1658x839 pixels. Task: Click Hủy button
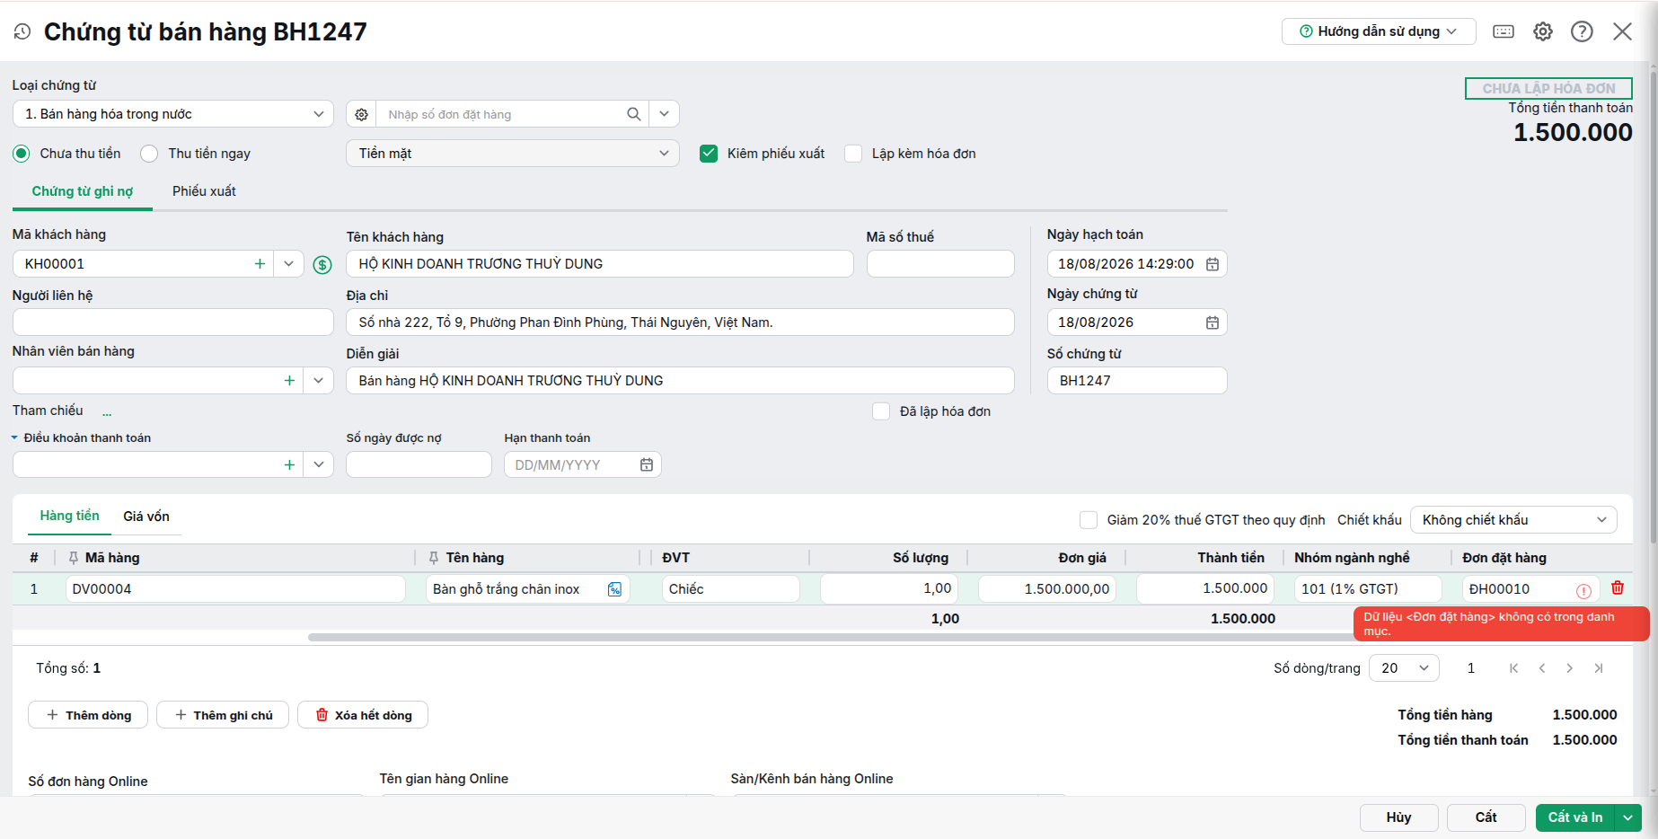coord(1398,817)
